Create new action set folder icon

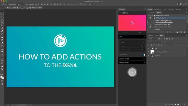(177, 32)
